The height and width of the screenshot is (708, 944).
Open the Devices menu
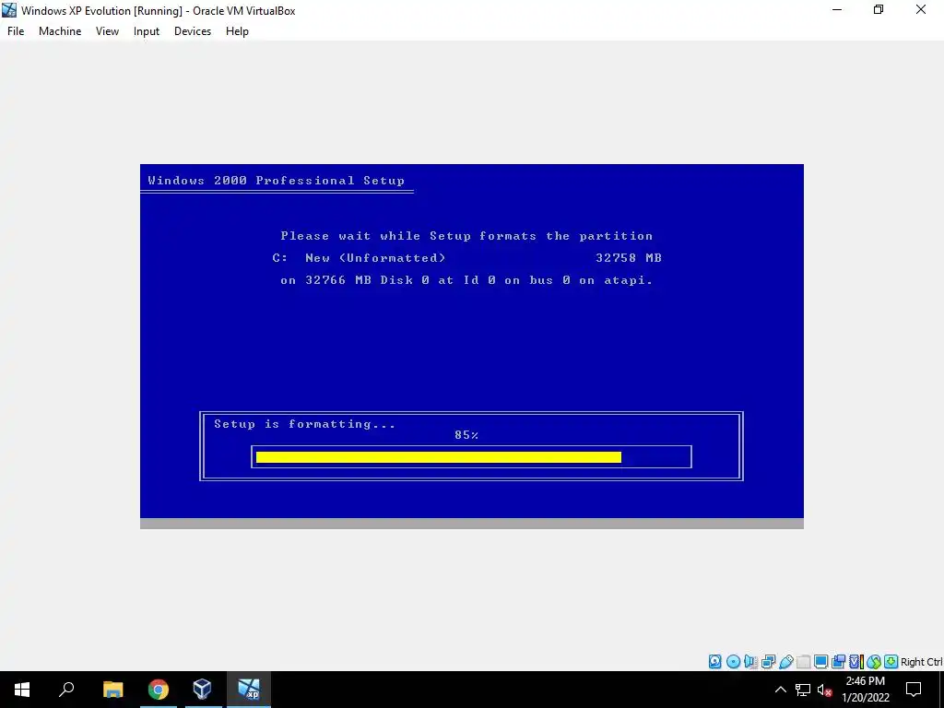click(x=193, y=31)
